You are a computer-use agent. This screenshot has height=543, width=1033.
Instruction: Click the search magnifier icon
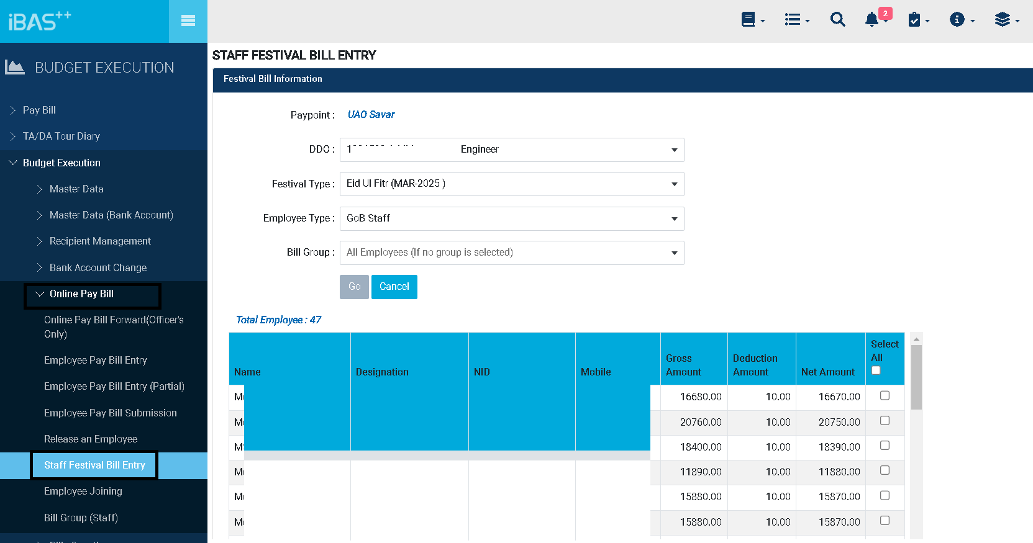[x=837, y=20]
